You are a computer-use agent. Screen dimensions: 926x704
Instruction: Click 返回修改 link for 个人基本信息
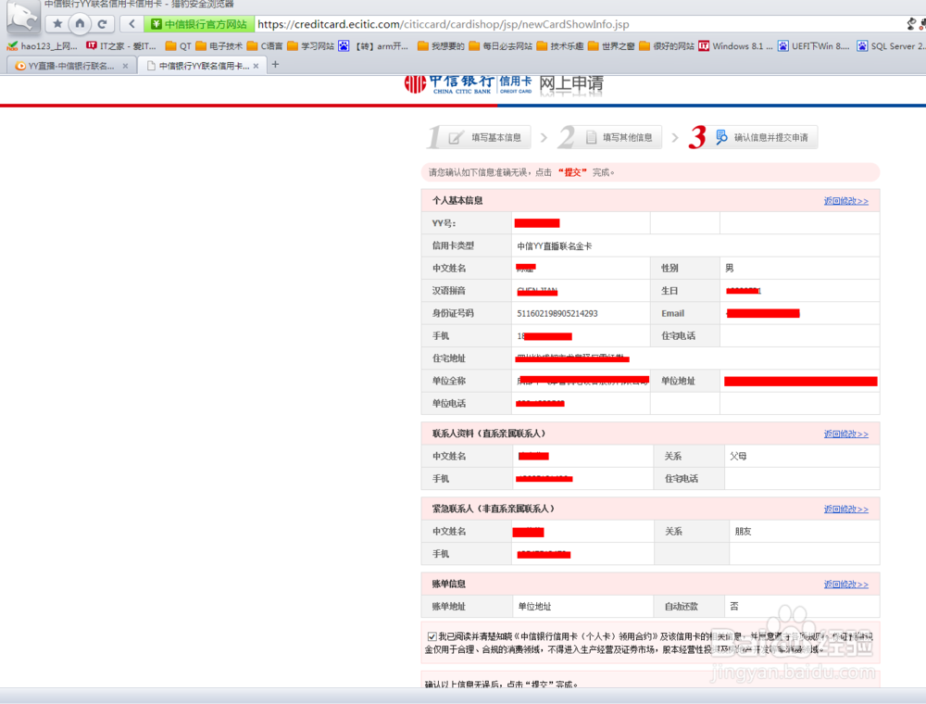coord(845,201)
